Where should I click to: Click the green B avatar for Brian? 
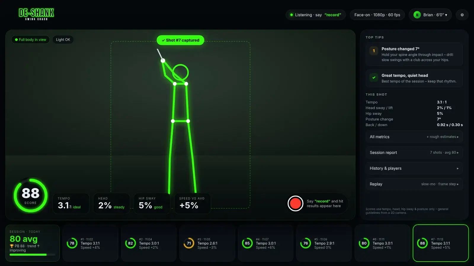(417, 15)
